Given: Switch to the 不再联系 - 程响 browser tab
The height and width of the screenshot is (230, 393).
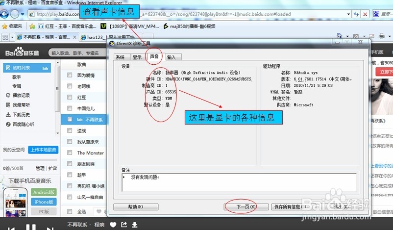Looking at the screenshot, I should [x=47, y=37].
